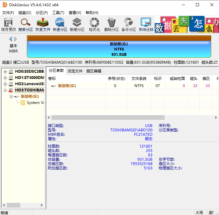Open the 工具(T) menu
The height and width of the screenshot is (215, 219).
58,13
